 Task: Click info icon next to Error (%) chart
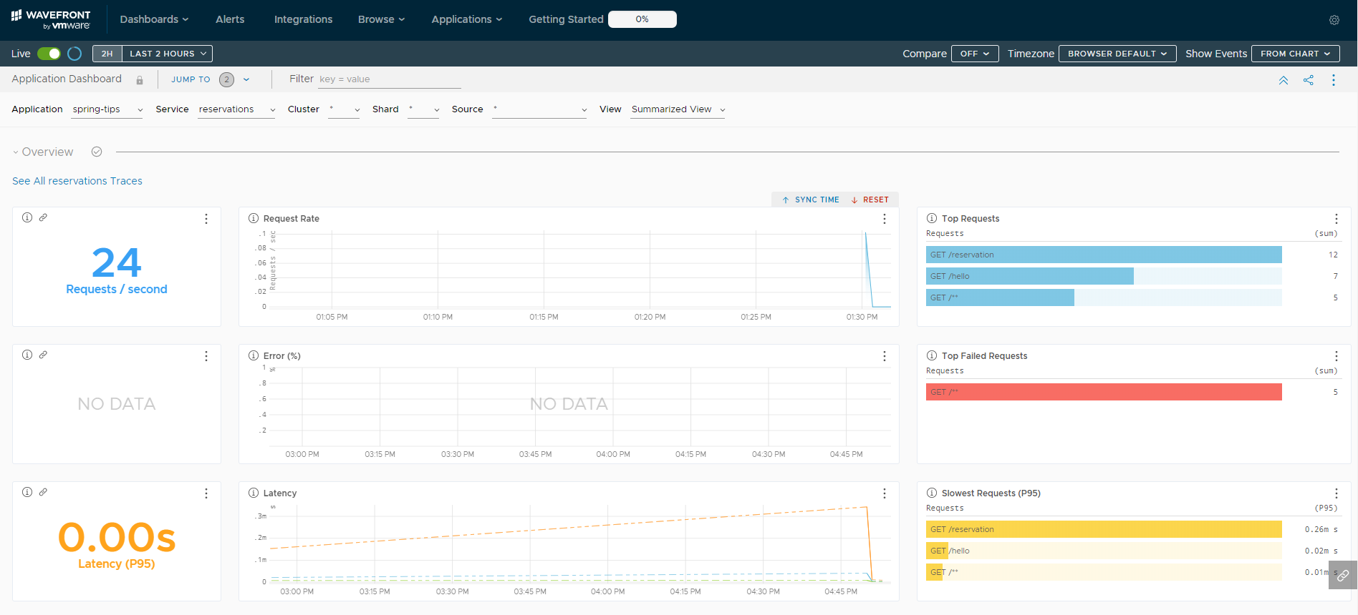[x=254, y=355]
